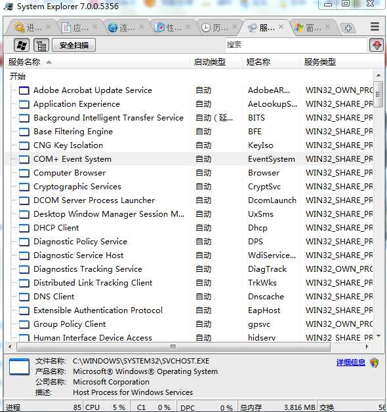Click Extensible Authentication Protocol icon
The height and width of the screenshot is (412, 387).
coord(24,310)
